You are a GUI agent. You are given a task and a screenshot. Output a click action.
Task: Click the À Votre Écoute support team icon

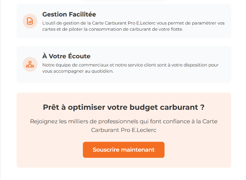[x=30, y=64]
